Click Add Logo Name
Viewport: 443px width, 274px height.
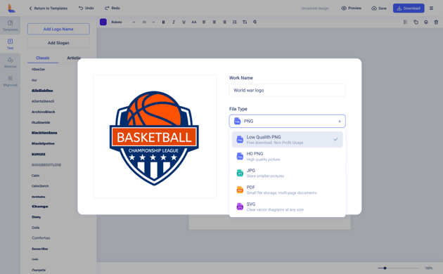coord(58,29)
